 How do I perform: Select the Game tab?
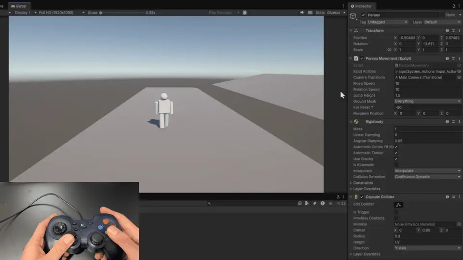click(x=18, y=6)
